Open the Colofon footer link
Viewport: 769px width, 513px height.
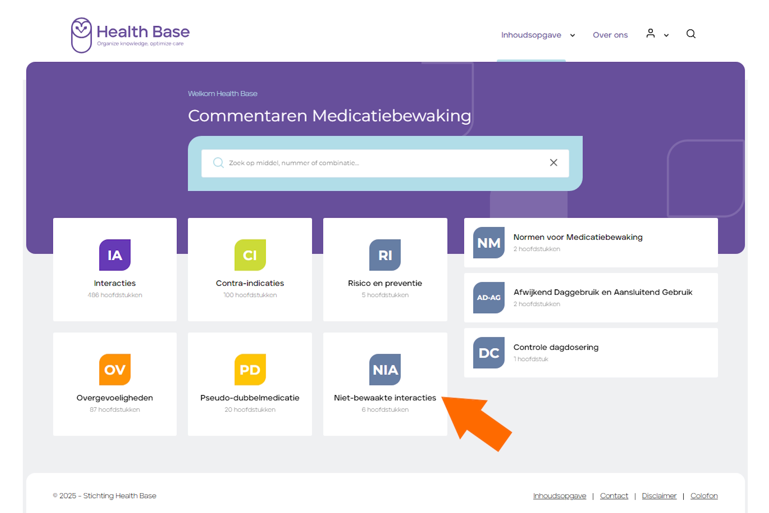click(x=704, y=496)
